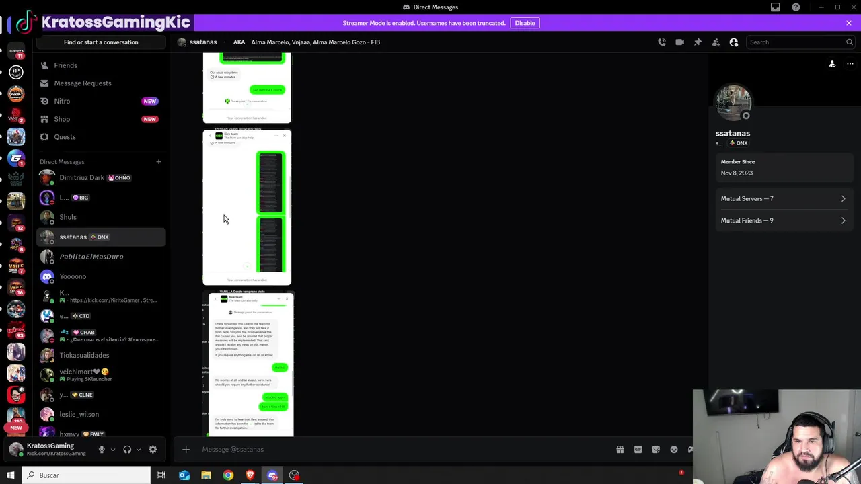
Task: Expand Mutual Servers — 7
Action: (x=783, y=199)
